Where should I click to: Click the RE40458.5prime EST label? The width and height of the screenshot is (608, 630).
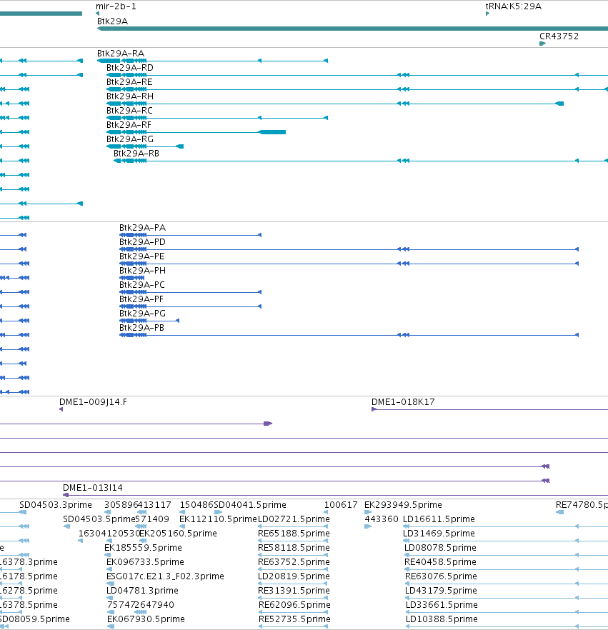(x=440, y=562)
